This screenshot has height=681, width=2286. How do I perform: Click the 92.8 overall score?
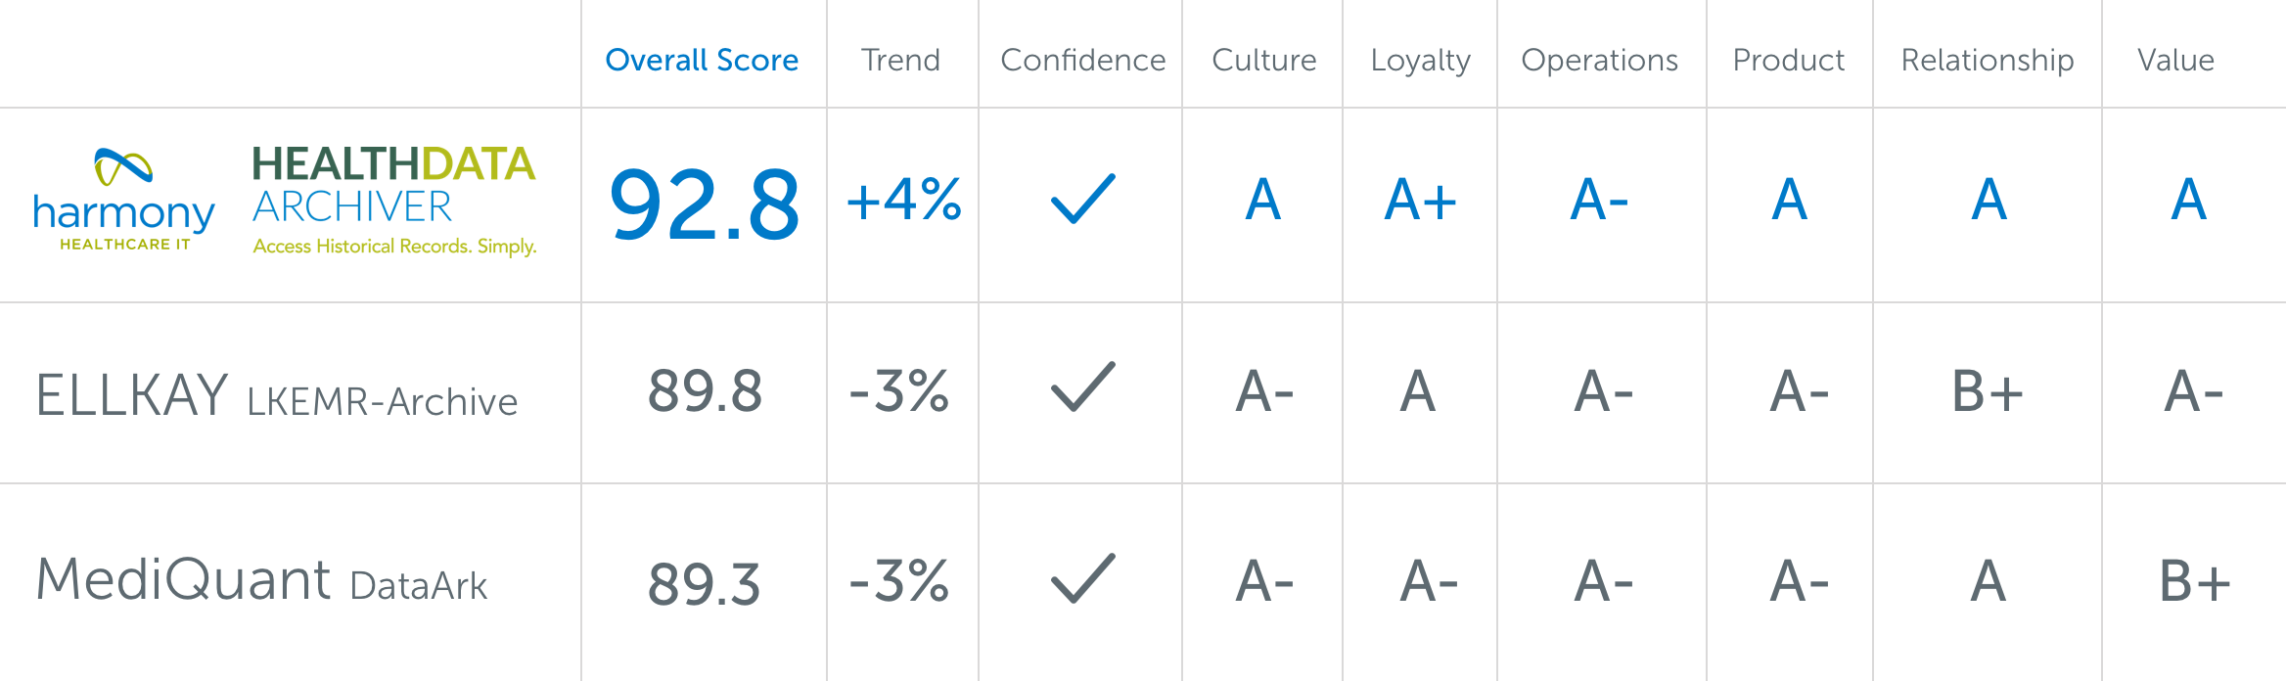pyautogui.click(x=704, y=204)
